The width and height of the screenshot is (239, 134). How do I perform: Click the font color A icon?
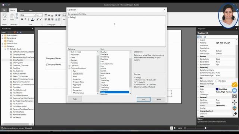[x=32, y=19]
